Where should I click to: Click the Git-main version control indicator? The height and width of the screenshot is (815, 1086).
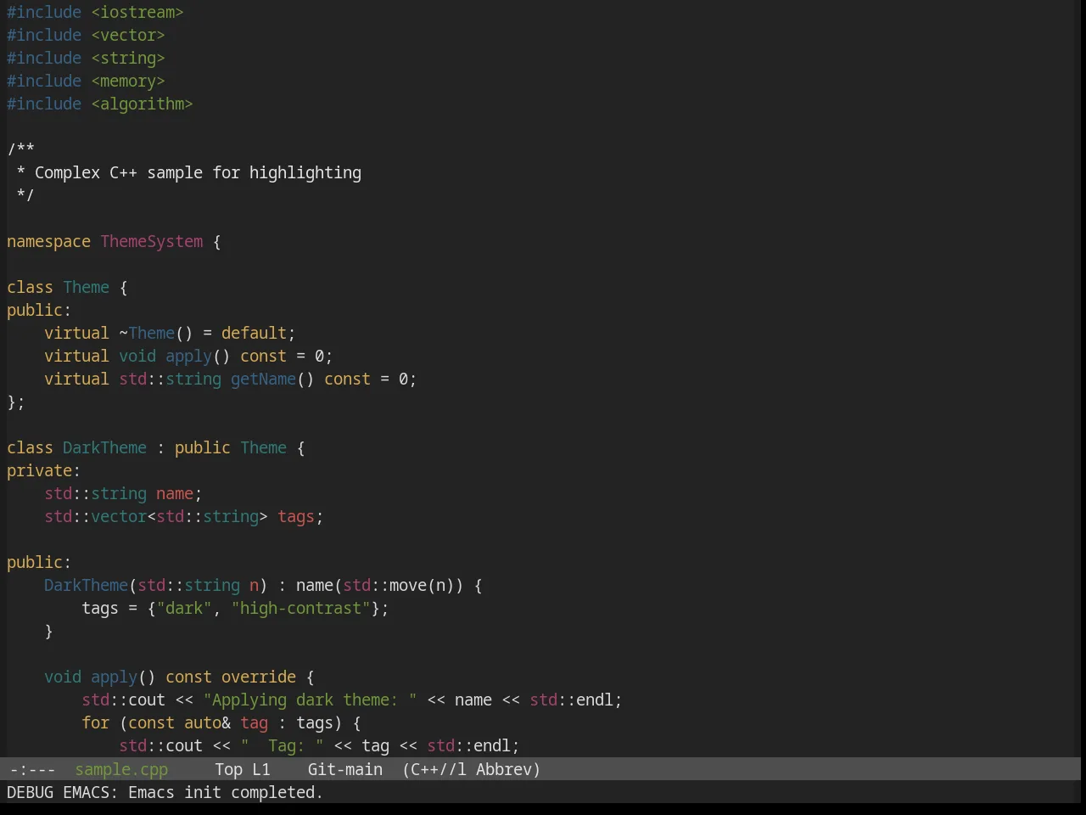345,769
